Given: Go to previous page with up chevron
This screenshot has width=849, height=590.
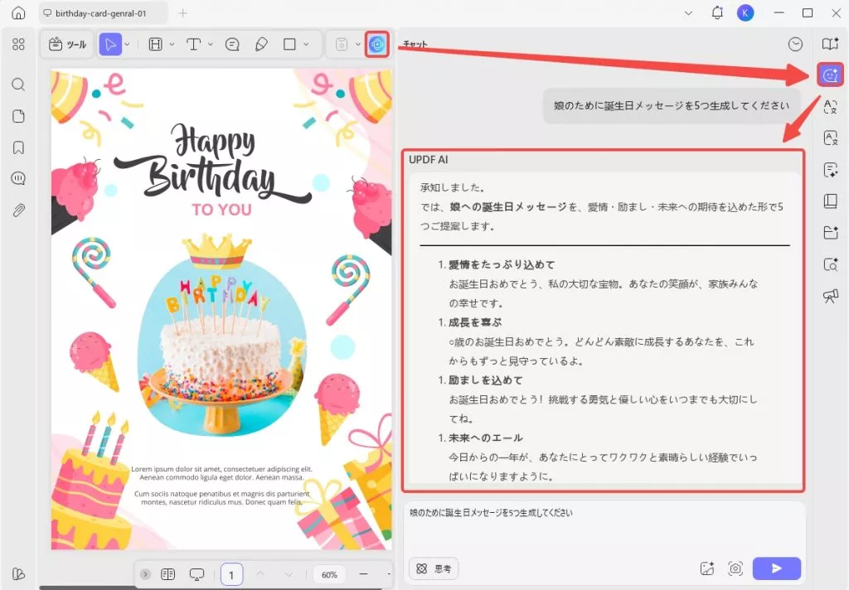Looking at the screenshot, I should coord(260,574).
